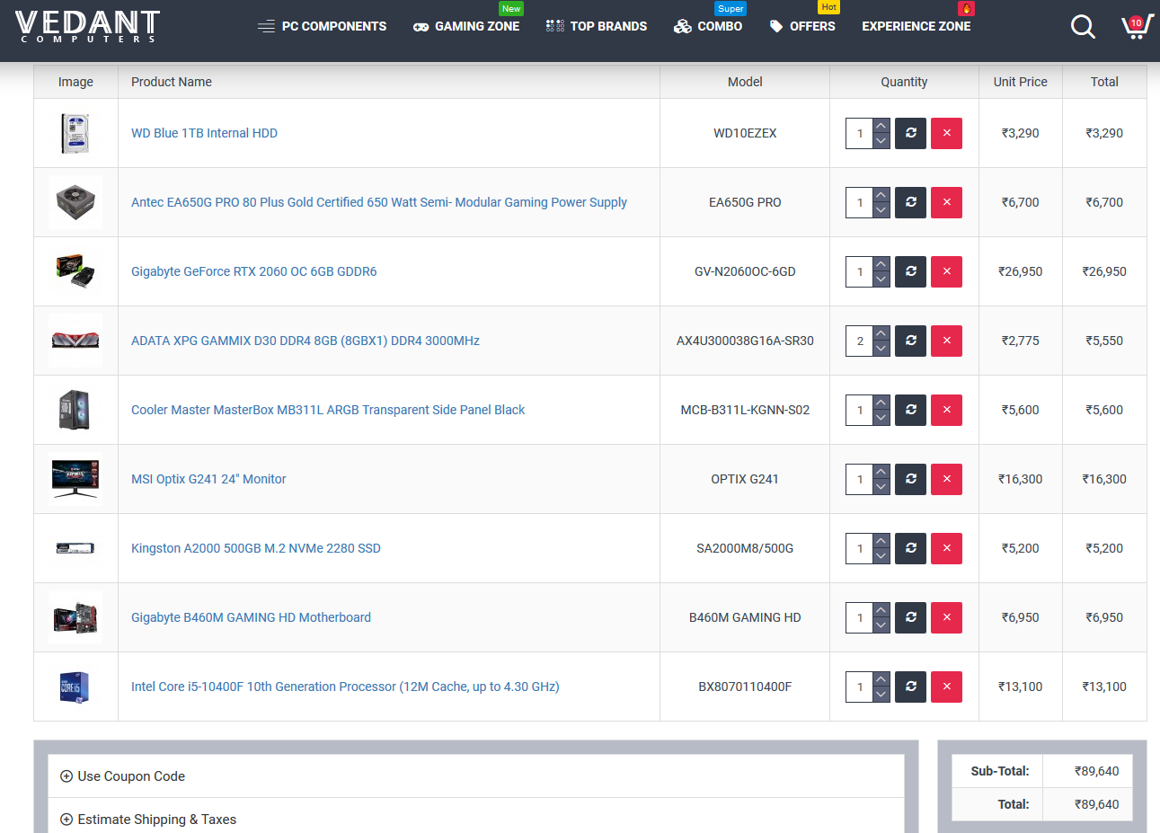Refresh MSI Optix G241 quantity
1160x833 pixels.
pyautogui.click(x=910, y=479)
